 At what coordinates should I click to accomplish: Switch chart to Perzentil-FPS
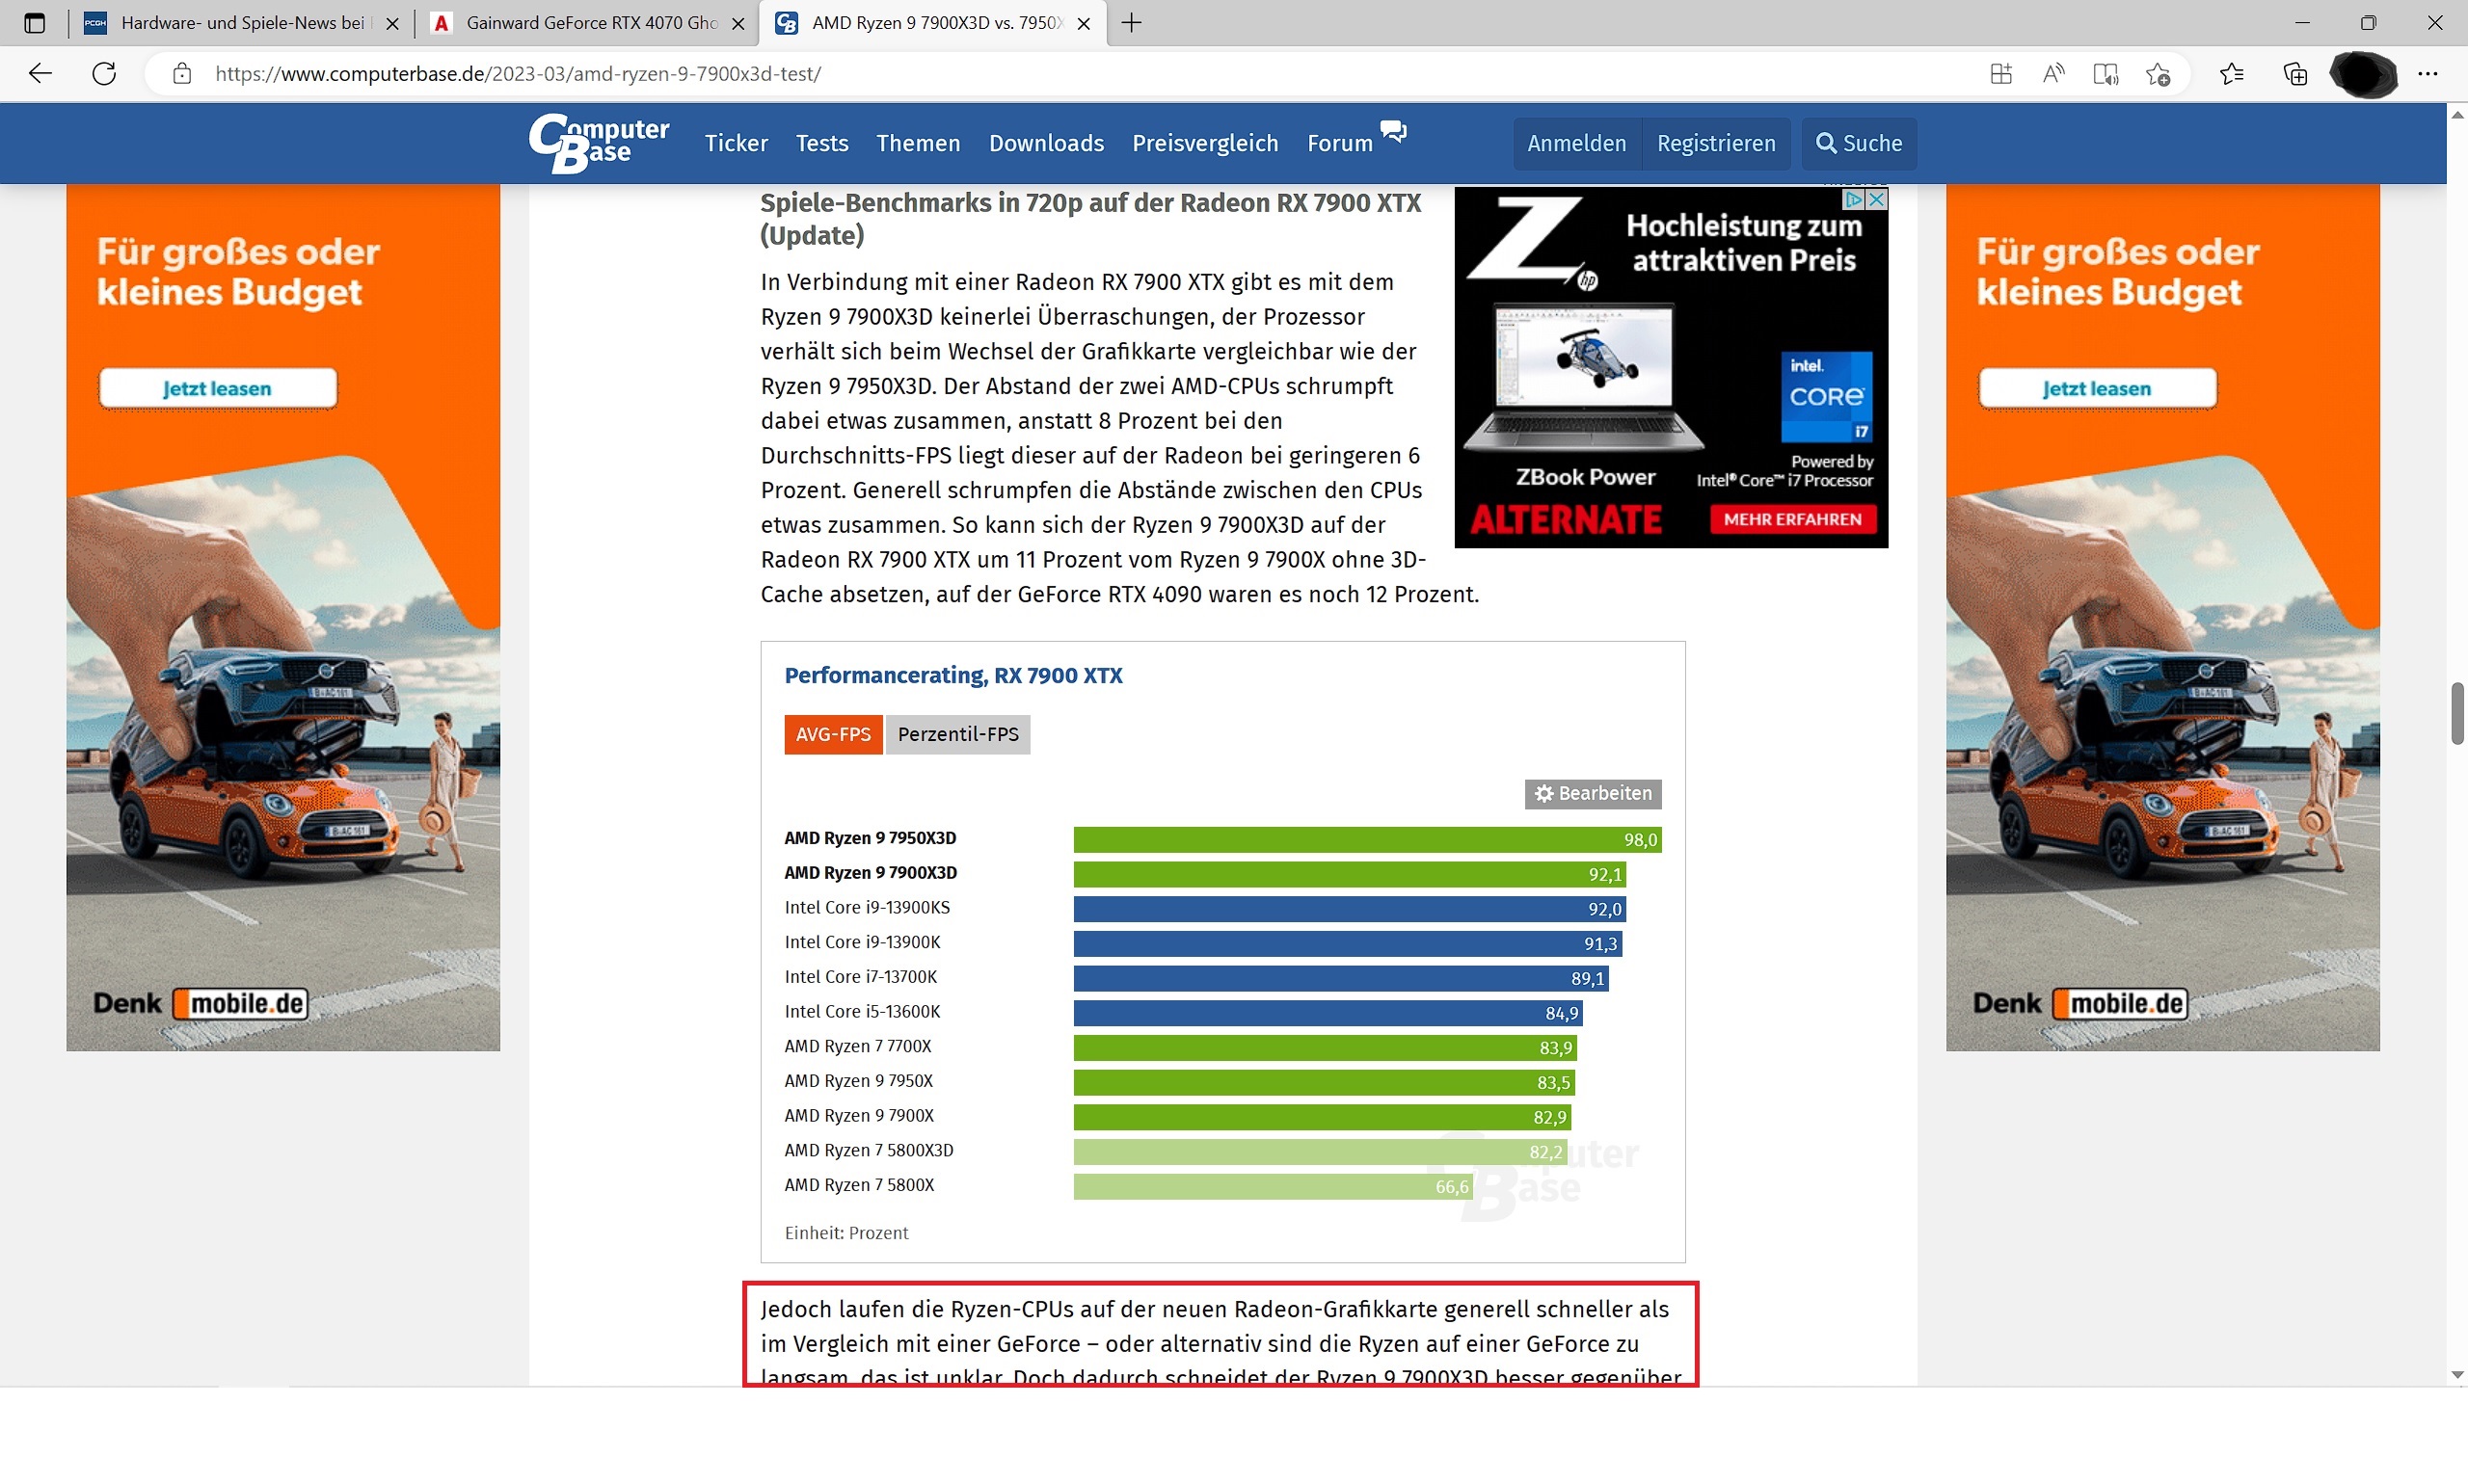click(x=958, y=734)
